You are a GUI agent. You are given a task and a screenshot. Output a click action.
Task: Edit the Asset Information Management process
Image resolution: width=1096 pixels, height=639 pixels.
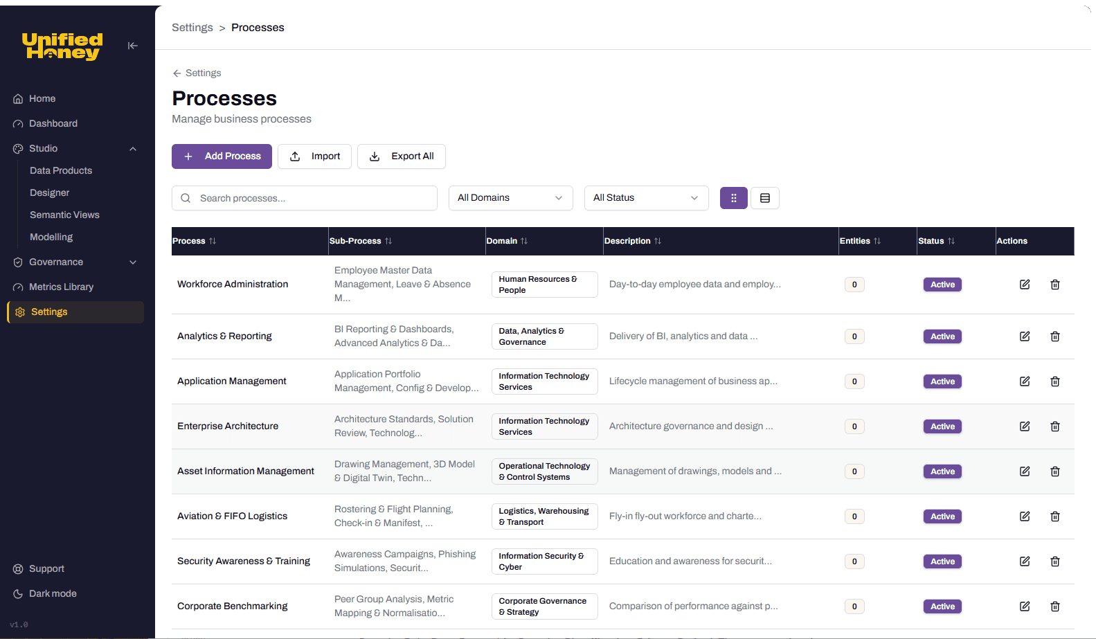point(1025,471)
